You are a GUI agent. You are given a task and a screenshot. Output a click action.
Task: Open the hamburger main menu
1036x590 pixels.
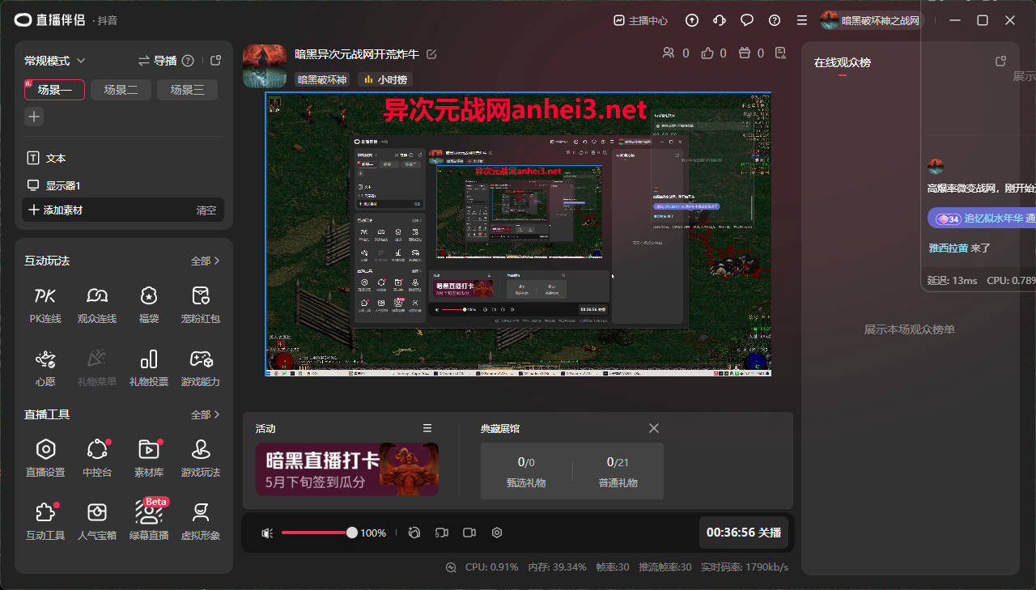click(x=802, y=20)
